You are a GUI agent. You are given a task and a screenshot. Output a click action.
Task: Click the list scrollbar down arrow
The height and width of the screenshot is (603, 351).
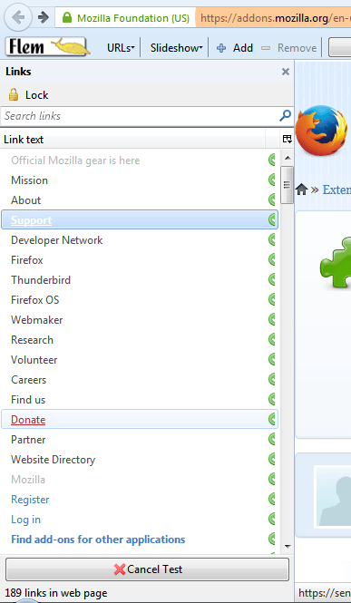tap(288, 546)
